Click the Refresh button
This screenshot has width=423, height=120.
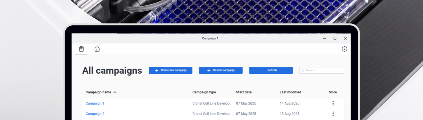click(271, 70)
